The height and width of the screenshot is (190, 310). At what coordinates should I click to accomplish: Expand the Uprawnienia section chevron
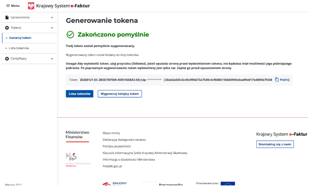coord(52,18)
